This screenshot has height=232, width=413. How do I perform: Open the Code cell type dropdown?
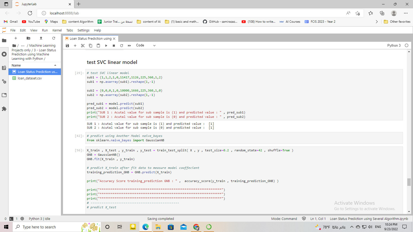coord(146,45)
